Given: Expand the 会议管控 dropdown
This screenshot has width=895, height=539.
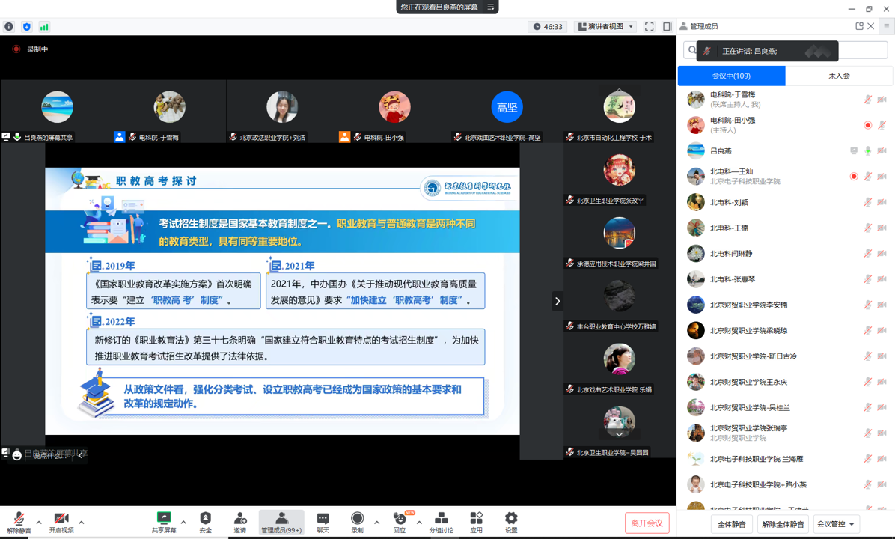Looking at the screenshot, I should coord(836,524).
